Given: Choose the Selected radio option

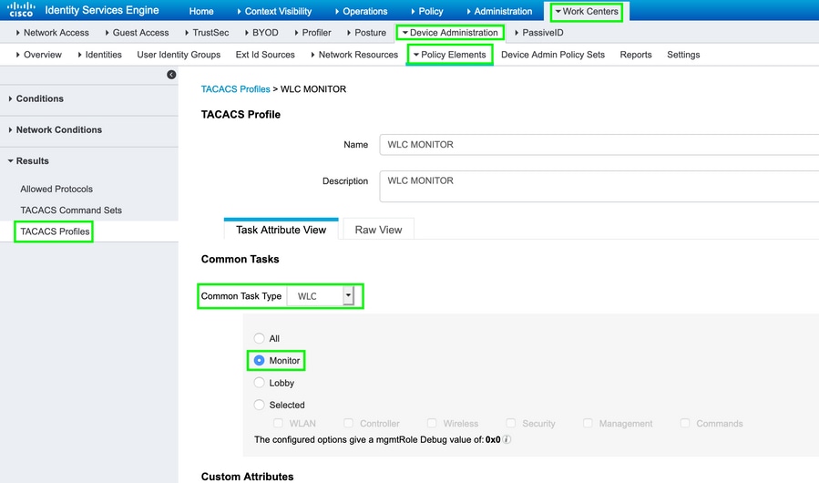Looking at the screenshot, I should pos(259,405).
